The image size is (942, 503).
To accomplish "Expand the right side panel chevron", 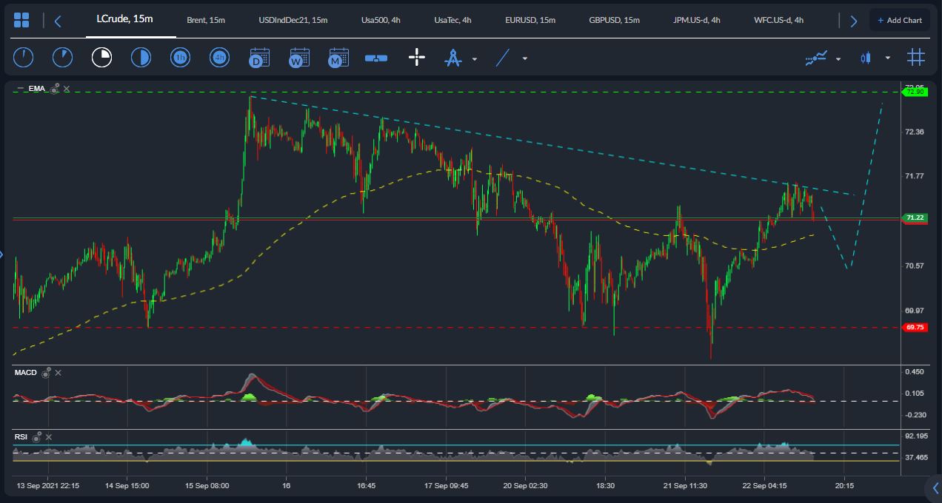I will coord(935,487).
